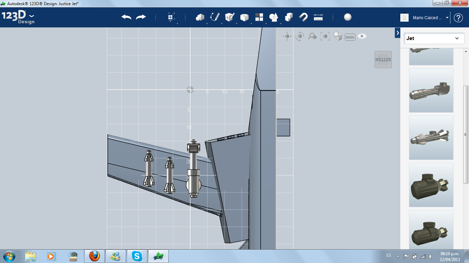Open the Primitives tool menu
469x263 pixels.
pyautogui.click(x=200, y=17)
